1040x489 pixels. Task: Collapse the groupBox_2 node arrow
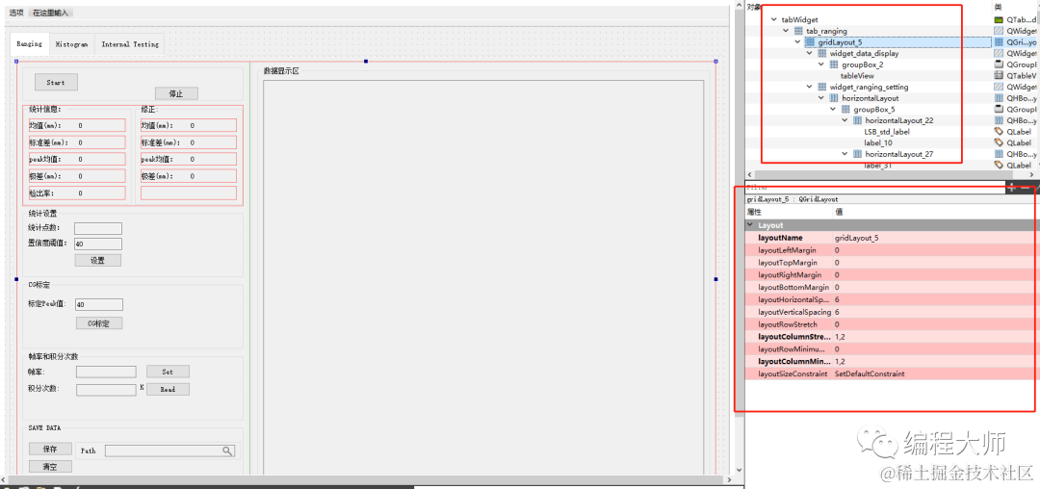click(x=821, y=64)
